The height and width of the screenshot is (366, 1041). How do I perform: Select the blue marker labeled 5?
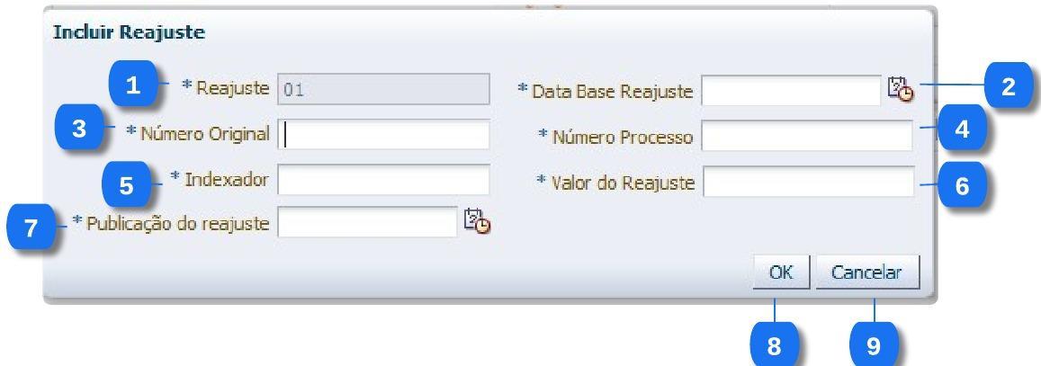pyautogui.click(x=126, y=186)
